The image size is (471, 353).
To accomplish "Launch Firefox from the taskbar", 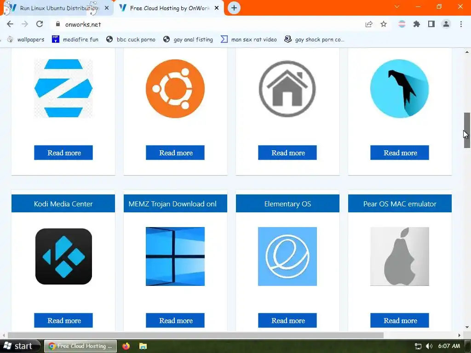I will click(126, 346).
